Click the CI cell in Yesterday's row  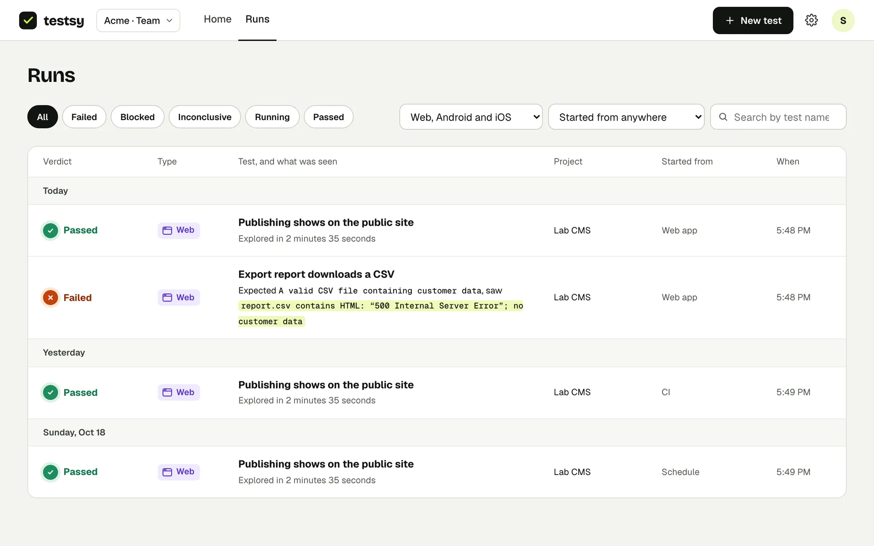[666, 392]
